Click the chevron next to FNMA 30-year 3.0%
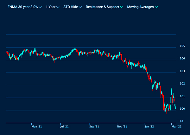Screen dimensions: 190x135 pyautogui.click(x=40, y=7)
